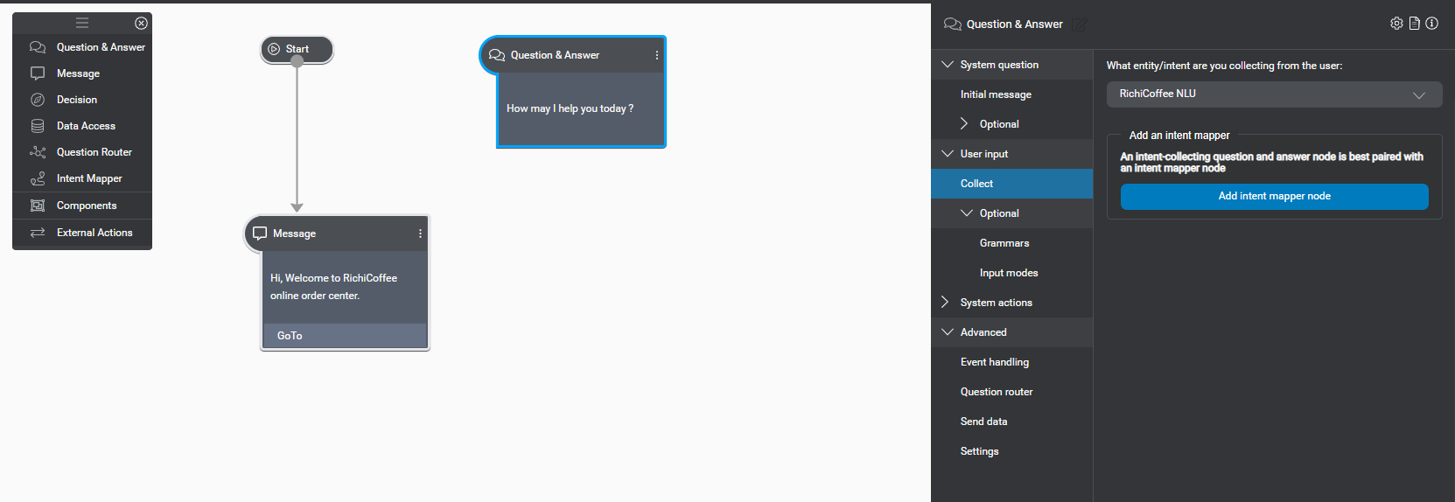1455x502 pixels.
Task: Expand the System actions section
Action: pyautogui.click(x=945, y=303)
